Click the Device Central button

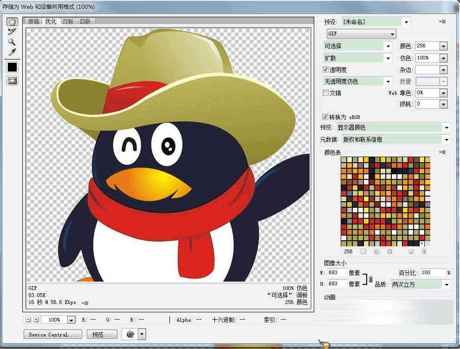pyautogui.click(x=53, y=334)
